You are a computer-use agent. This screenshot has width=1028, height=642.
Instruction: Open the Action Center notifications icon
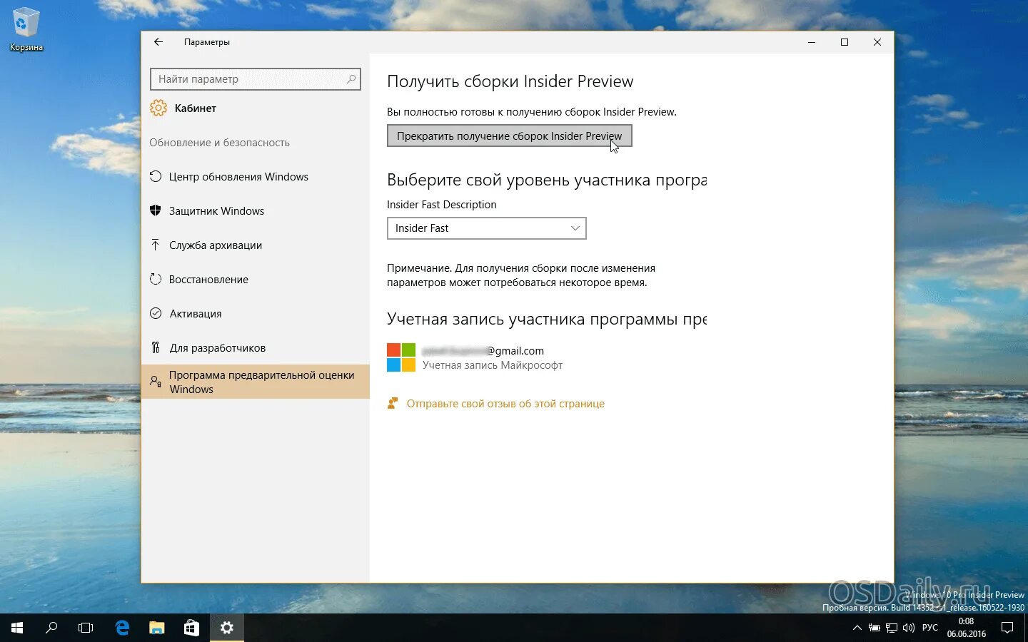coord(1007,628)
